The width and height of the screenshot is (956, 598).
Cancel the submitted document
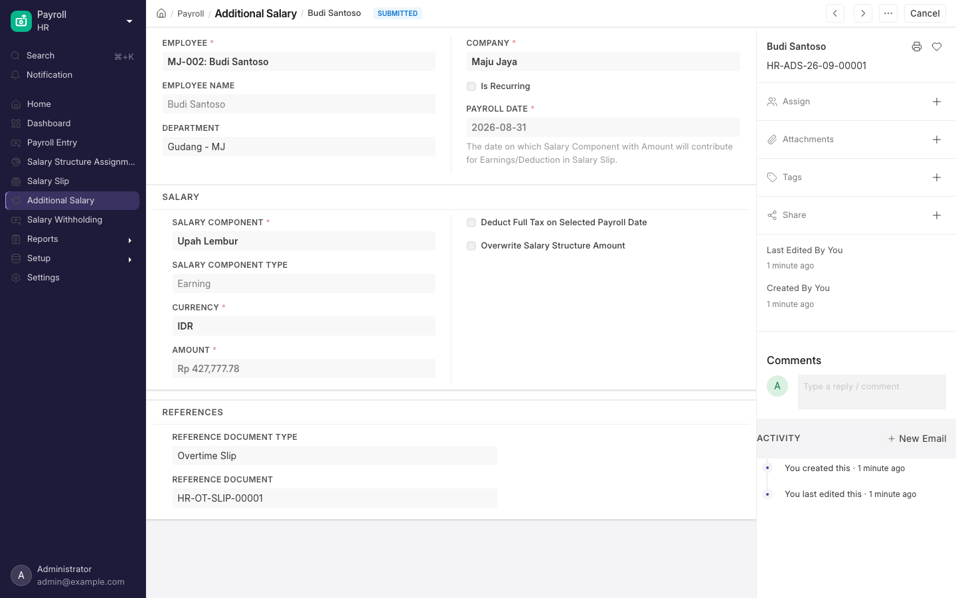click(x=925, y=13)
